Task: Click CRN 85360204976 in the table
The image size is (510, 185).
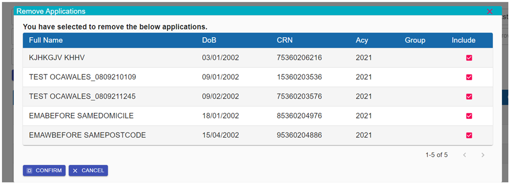Action: click(x=299, y=116)
